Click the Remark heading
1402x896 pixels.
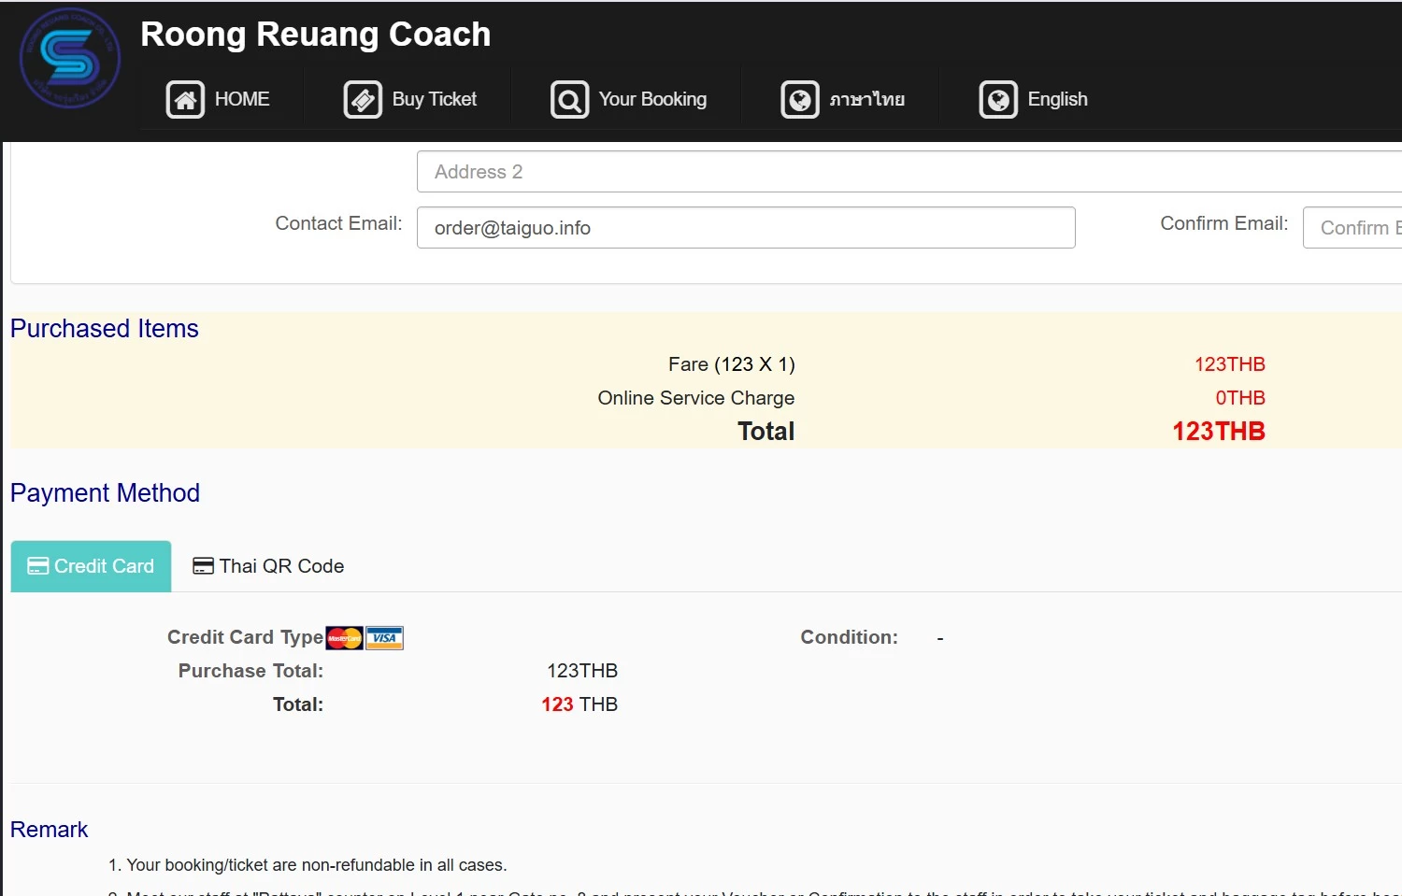pos(49,830)
